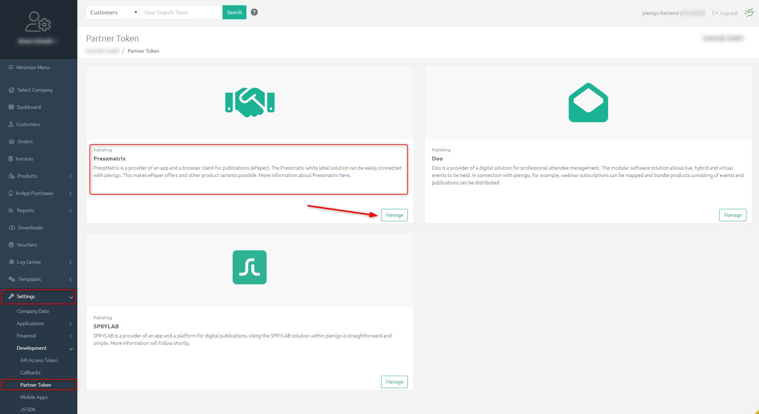Click the Pressmatrix handshake logo
This screenshot has width=759, height=414.
pyautogui.click(x=250, y=102)
